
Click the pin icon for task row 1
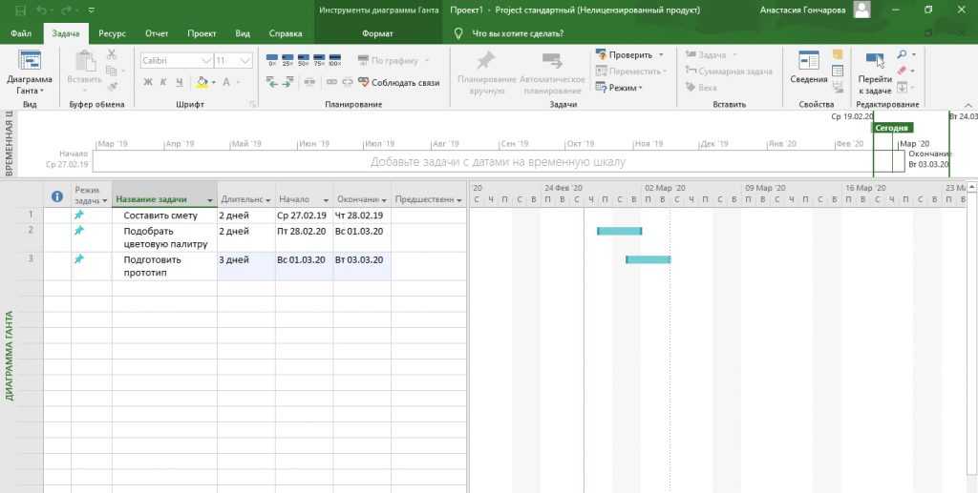pos(79,216)
